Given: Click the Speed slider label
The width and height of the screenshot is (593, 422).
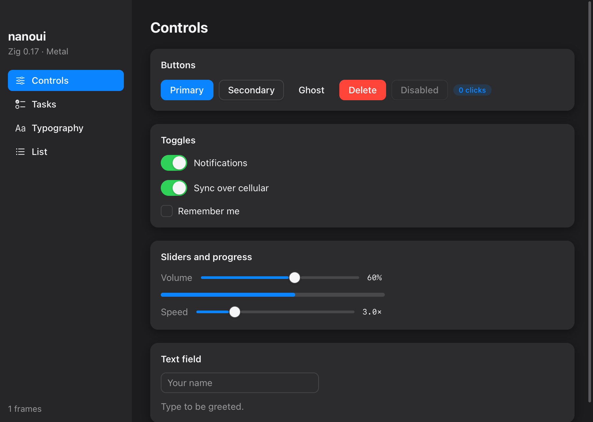Looking at the screenshot, I should tap(174, 312).
